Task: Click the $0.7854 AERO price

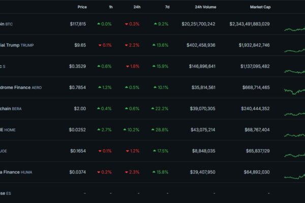Action: 77,88
